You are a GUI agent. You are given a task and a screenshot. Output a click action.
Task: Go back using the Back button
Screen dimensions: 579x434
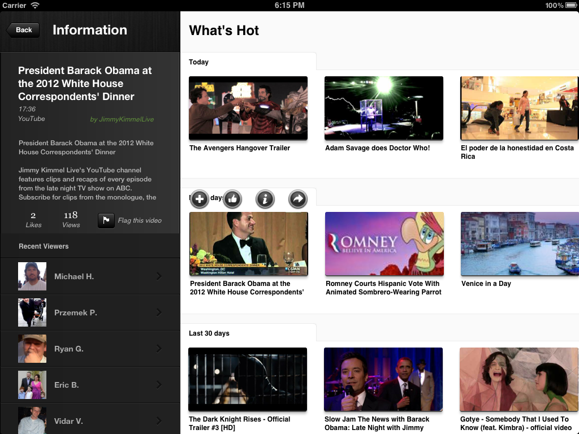pos(23,30)
